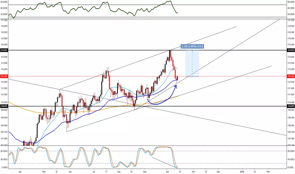Click the Apr label on the time axis
This screenshot has height=174, width=295.
(20, 171)
